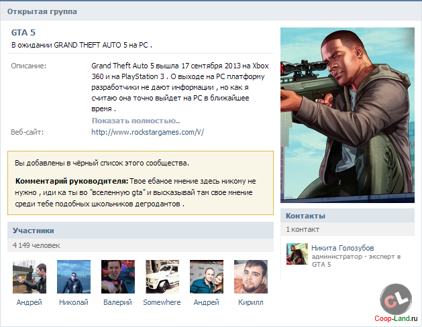The image size is (422, 327).
Task: Open the rockstargames.com/V/ website link
Action: (148, 132)
